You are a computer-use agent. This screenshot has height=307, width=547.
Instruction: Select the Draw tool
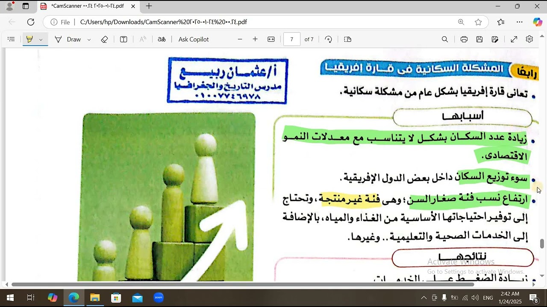coord(68,39)
